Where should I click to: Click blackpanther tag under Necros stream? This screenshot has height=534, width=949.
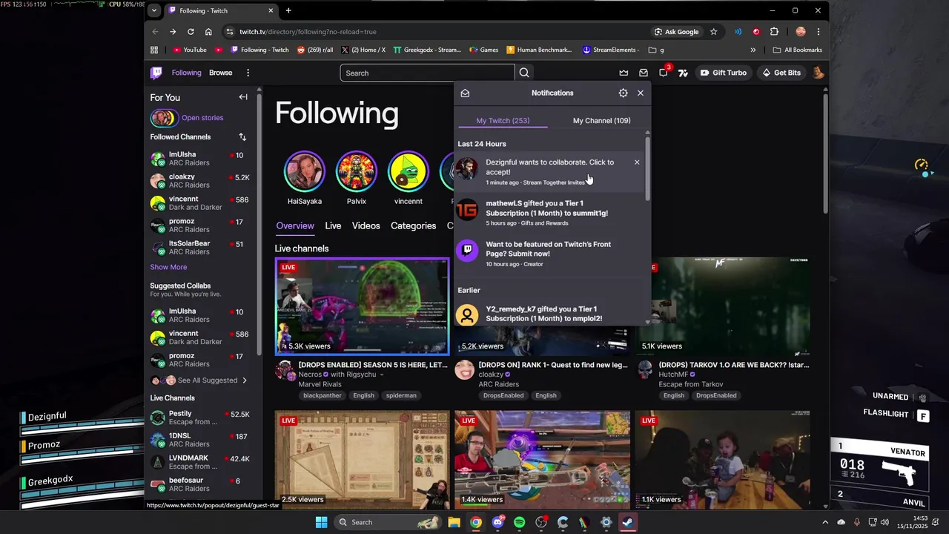(x=322, y=395)
